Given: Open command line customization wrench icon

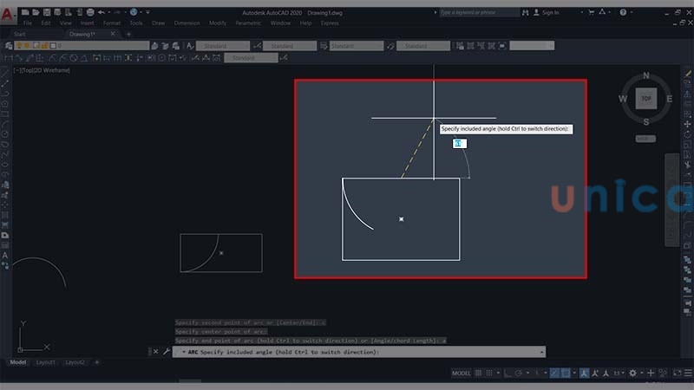Looking at the screenshot, I should pyautogui.click(x=166, y=352).
